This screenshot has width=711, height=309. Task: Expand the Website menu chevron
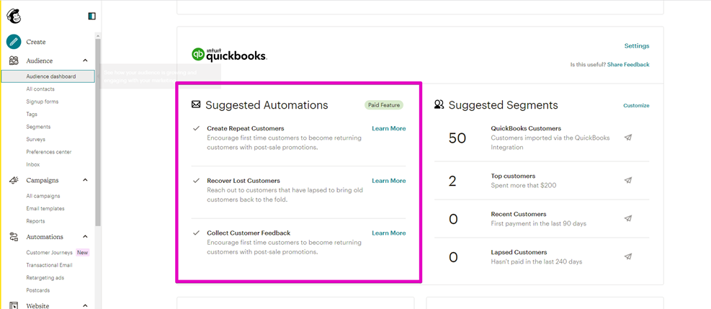point(85,305)
